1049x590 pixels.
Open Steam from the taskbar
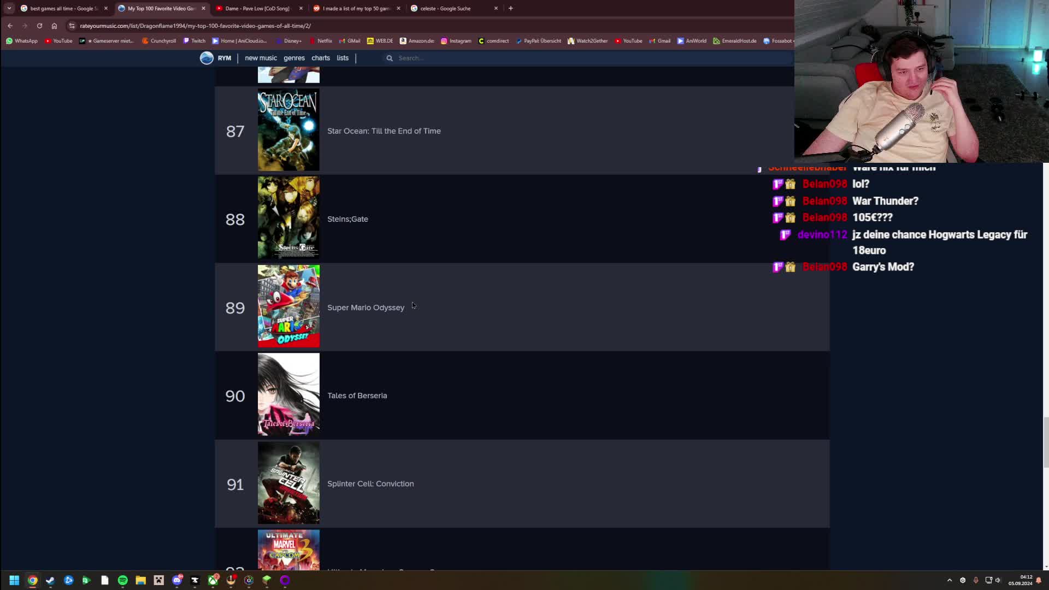(x=50, y=580)
